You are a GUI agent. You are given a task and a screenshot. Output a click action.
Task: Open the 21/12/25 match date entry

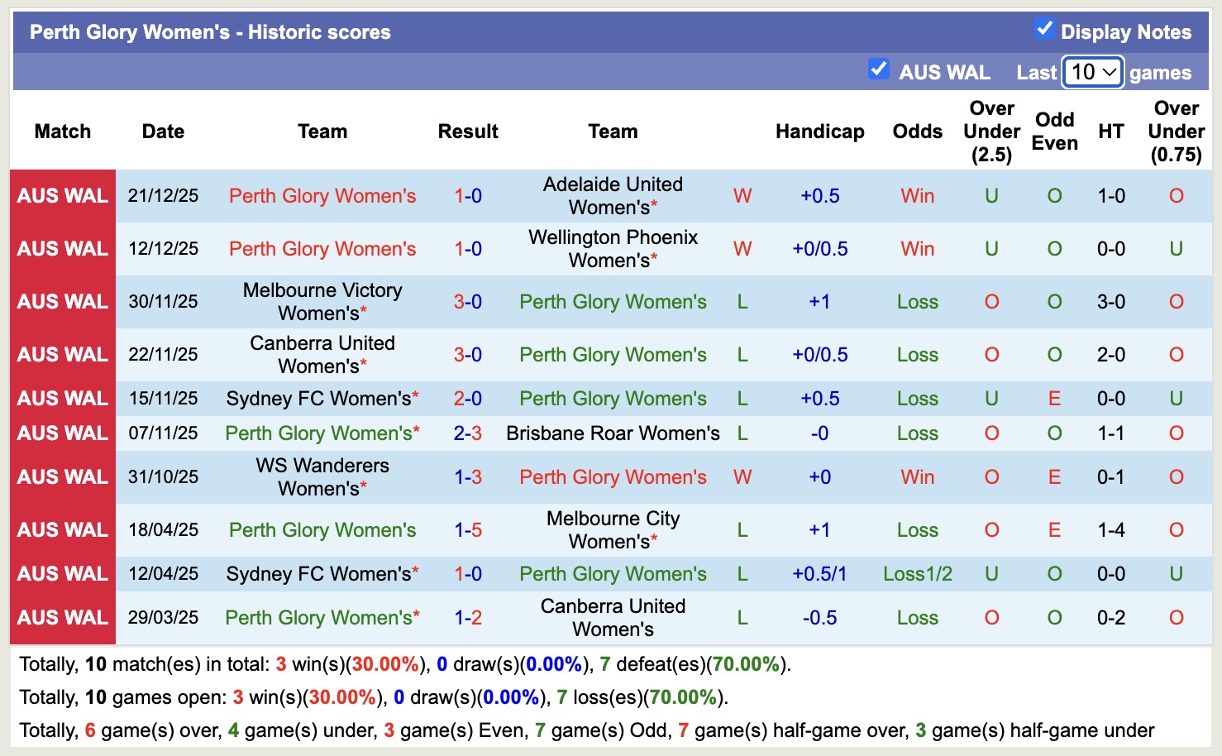point(162,196)
